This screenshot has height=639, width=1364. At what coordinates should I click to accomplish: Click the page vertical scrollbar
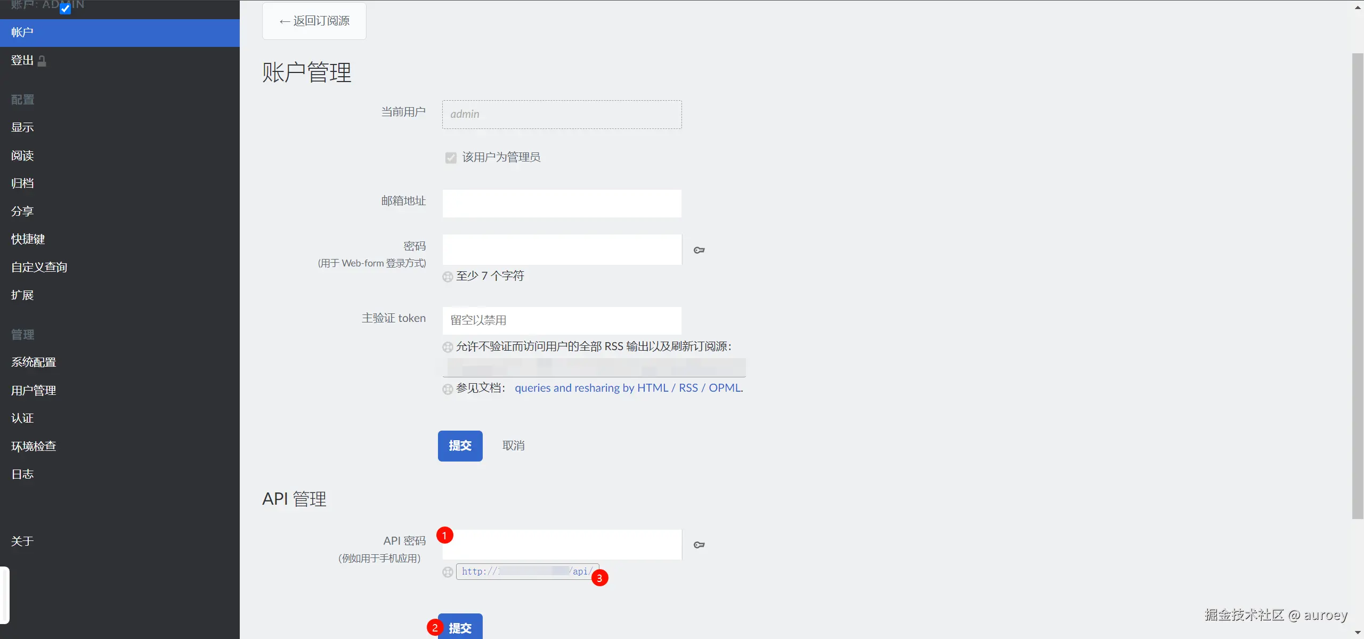click(x=1358, y=286)
